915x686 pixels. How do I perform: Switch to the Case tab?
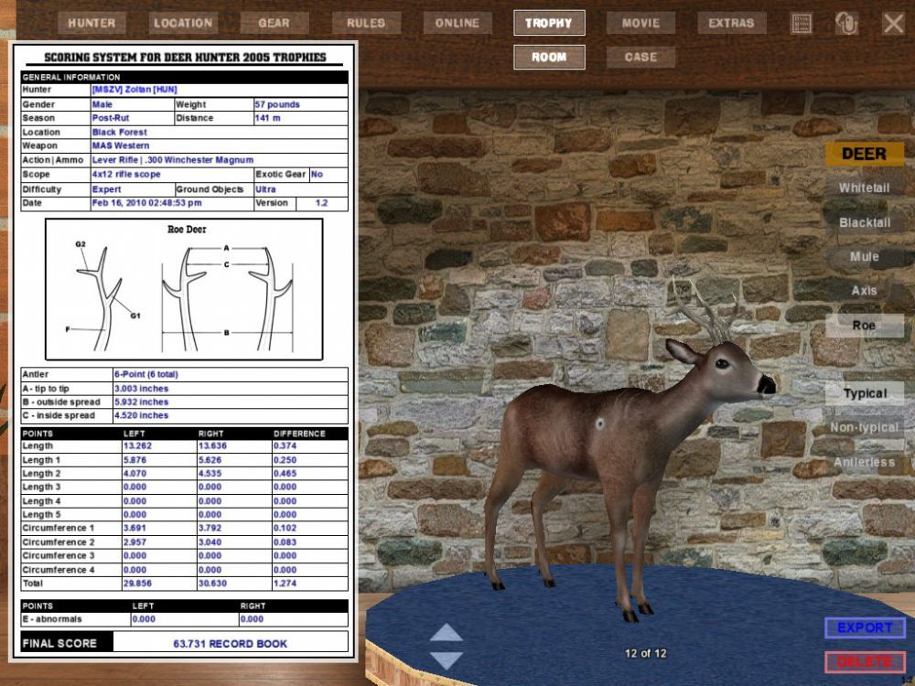pyautogui.click(x=640, y=57)
